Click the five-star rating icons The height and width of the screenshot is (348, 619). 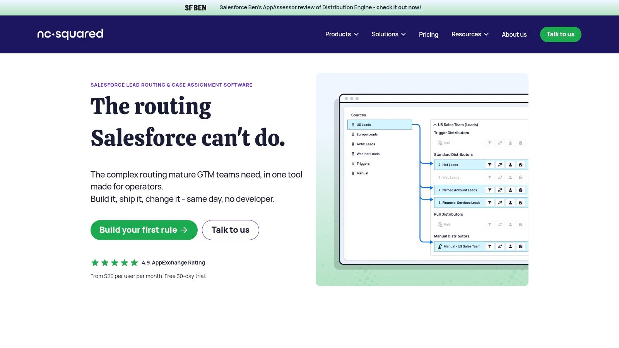click(x=115, y=263)
